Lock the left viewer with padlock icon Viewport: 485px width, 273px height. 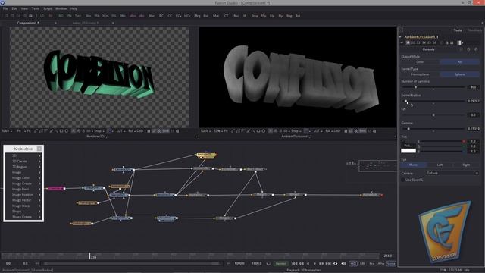tap(149, 131)
